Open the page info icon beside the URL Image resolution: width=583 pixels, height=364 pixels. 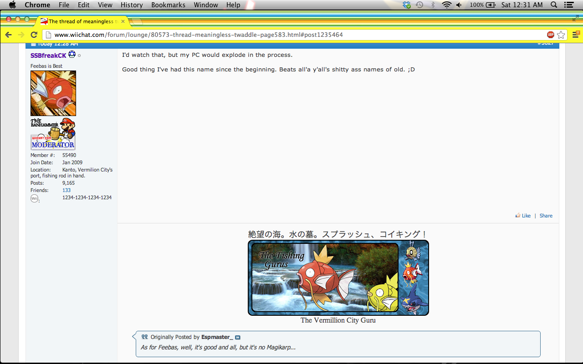click(x=48, y=35)
